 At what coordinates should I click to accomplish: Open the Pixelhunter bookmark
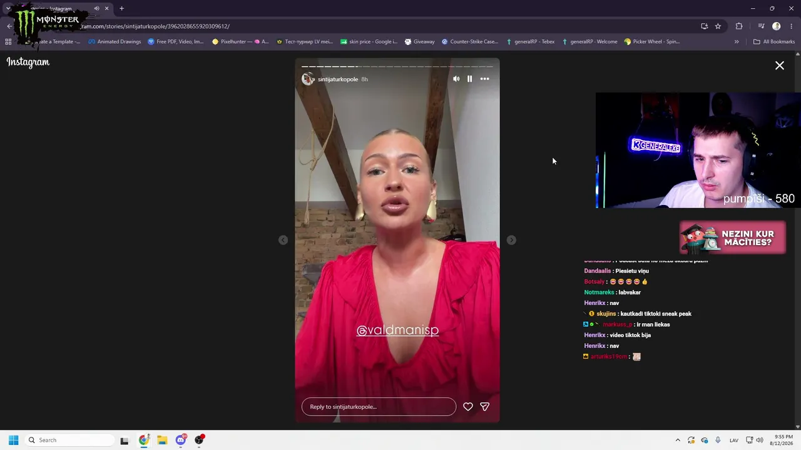(240, 42)
